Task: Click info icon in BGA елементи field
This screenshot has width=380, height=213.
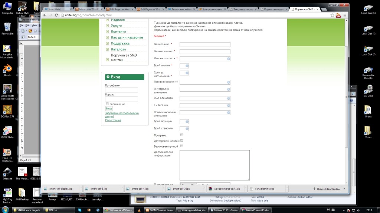Action: click(228, 98)
